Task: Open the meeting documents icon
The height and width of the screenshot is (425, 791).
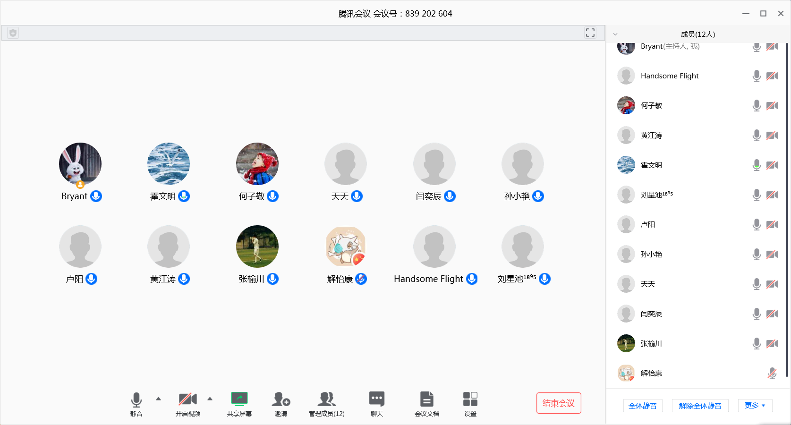Action: coord(427,400)
